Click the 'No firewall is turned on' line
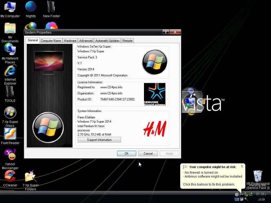Screen dimensions: 271x203 click(201, 172)
